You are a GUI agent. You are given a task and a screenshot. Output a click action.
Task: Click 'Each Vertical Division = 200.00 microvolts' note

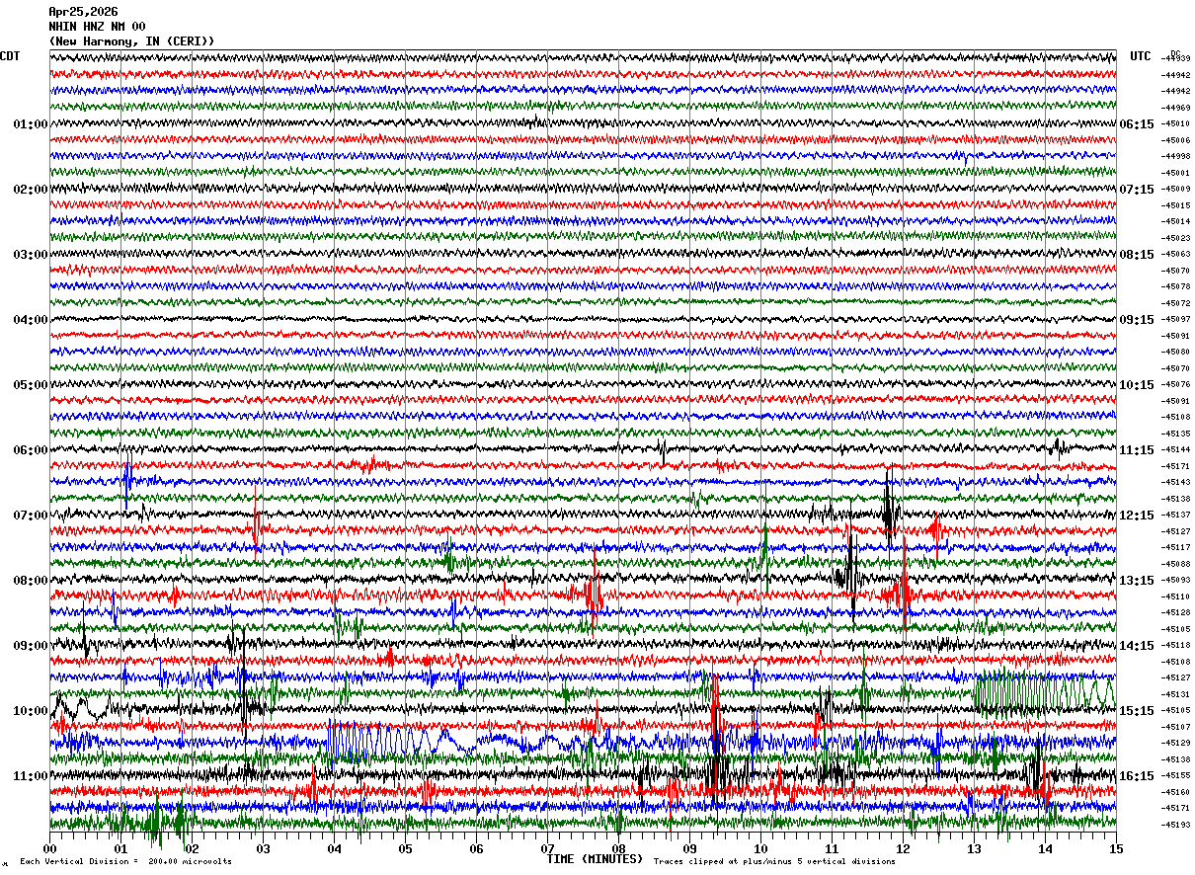point(125,862)
